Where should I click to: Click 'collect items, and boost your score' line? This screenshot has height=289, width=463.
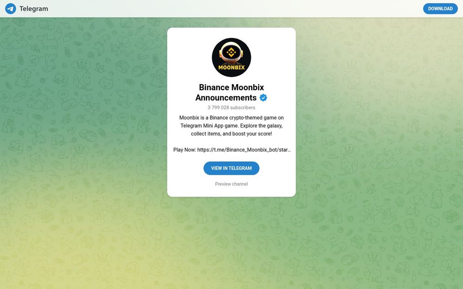(x=231, y=134)
